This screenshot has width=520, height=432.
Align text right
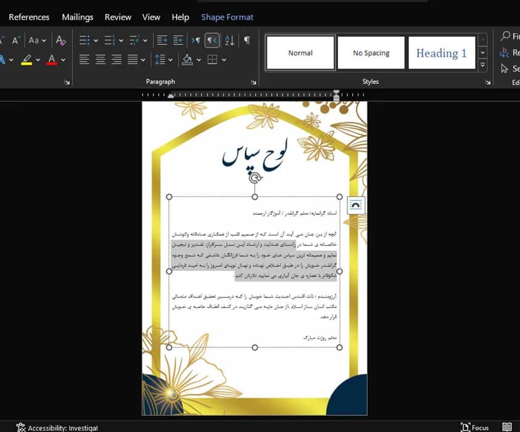click(117, 60)
